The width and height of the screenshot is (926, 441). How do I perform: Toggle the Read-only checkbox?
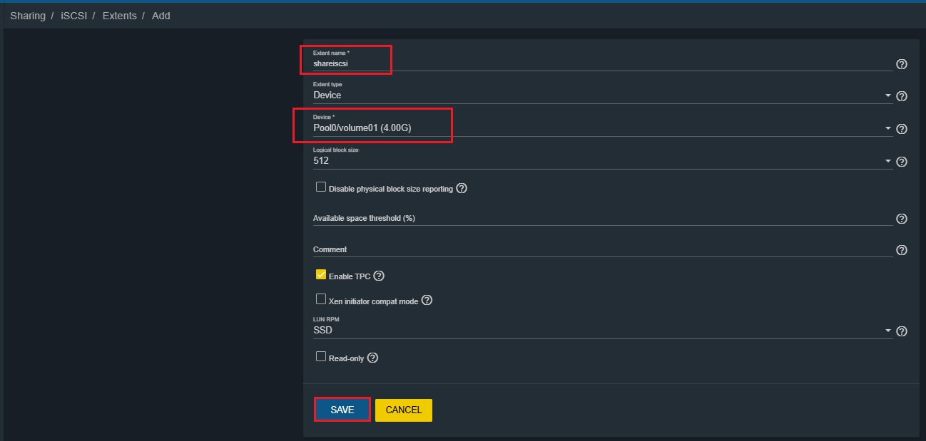(x=321, y=356)
